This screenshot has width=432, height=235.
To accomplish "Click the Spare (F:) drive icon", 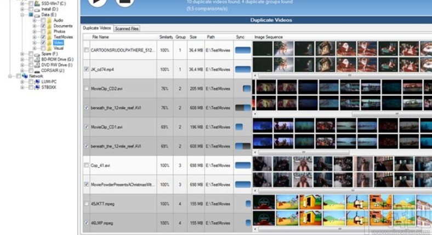I will click(37, 54).
